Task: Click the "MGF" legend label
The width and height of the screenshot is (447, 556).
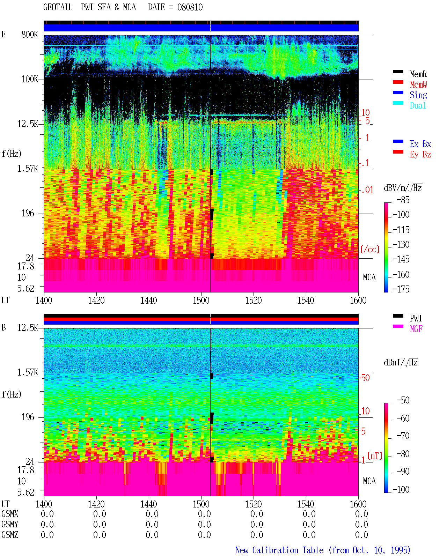Action: [x=416, y=329]
